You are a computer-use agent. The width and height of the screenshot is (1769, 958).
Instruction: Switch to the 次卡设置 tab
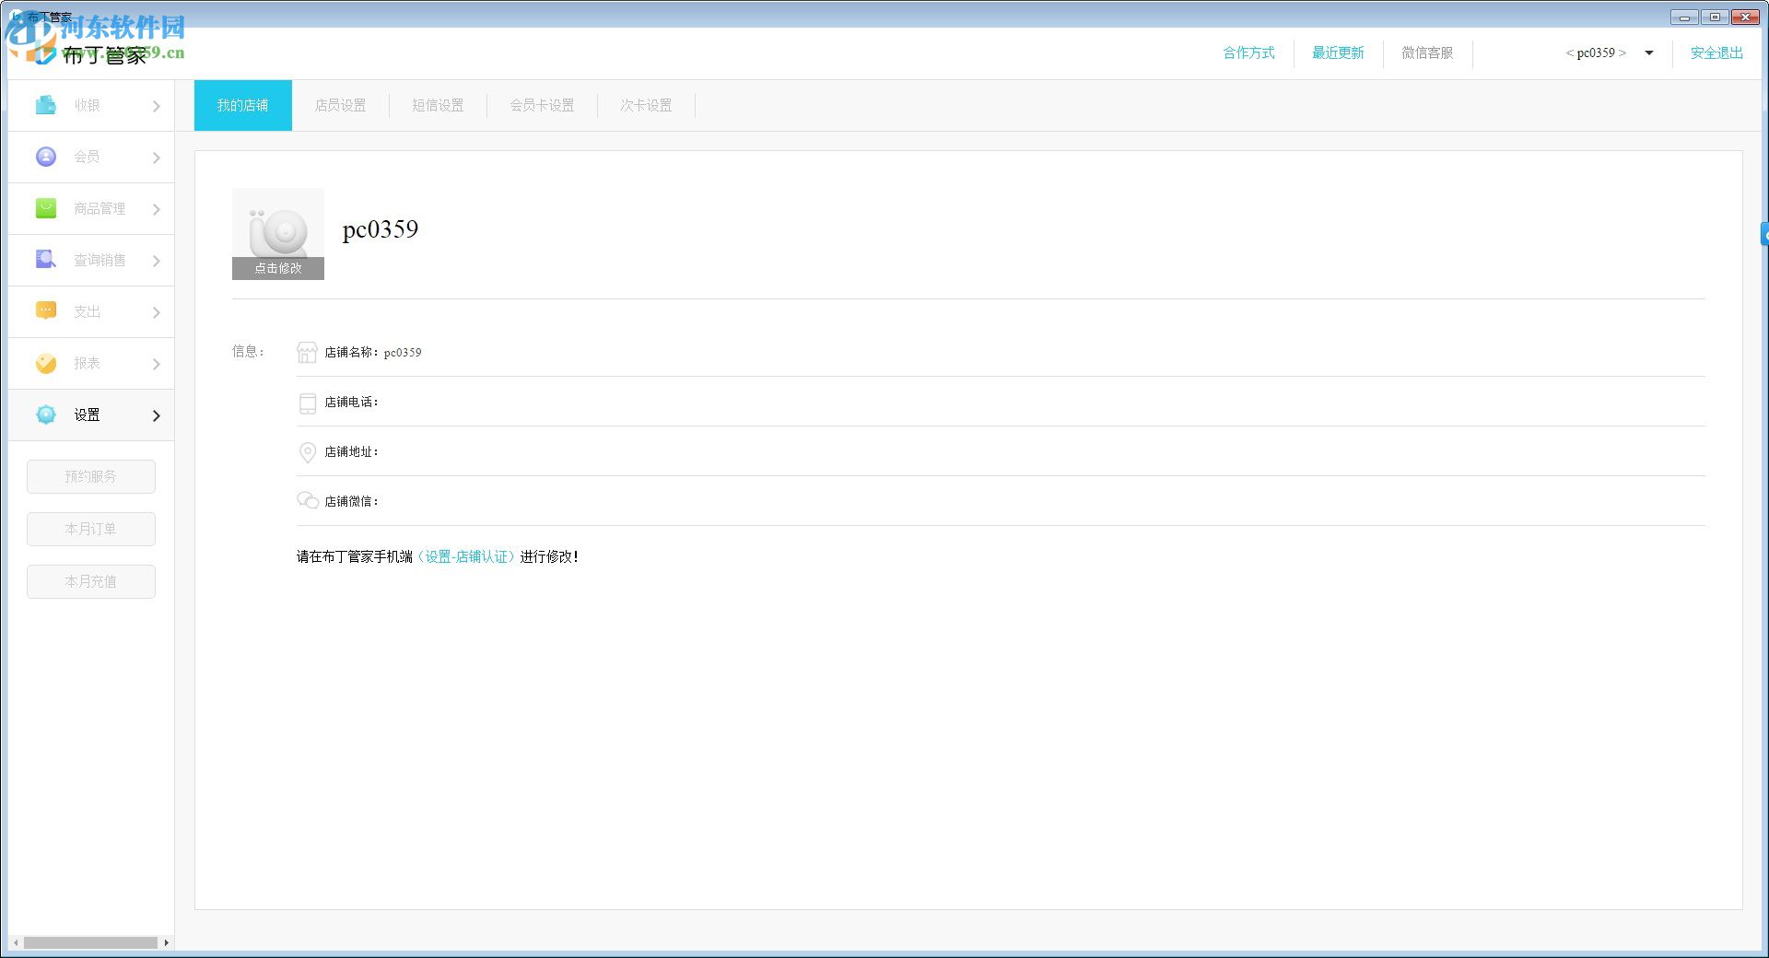[x=646, y=105]
